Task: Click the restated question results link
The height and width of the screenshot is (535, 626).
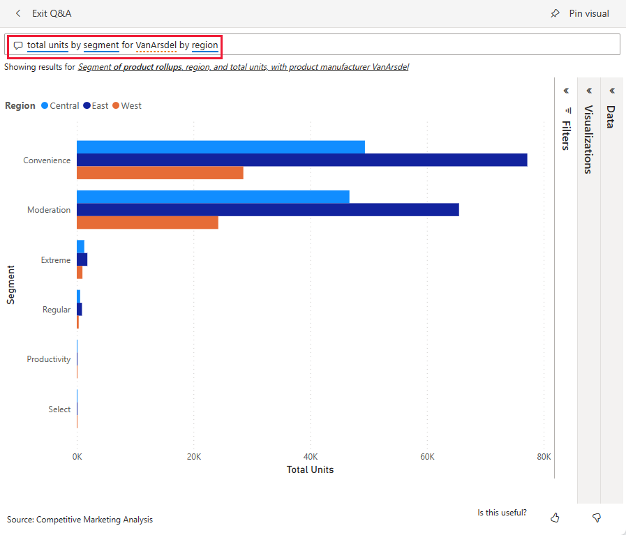Action: coord(243,67)
